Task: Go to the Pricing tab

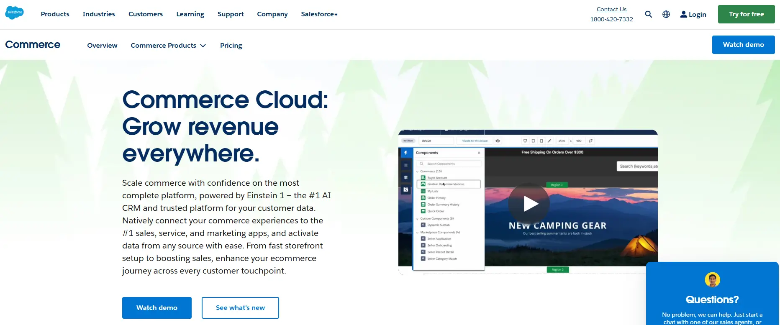Action: point(231,45)
